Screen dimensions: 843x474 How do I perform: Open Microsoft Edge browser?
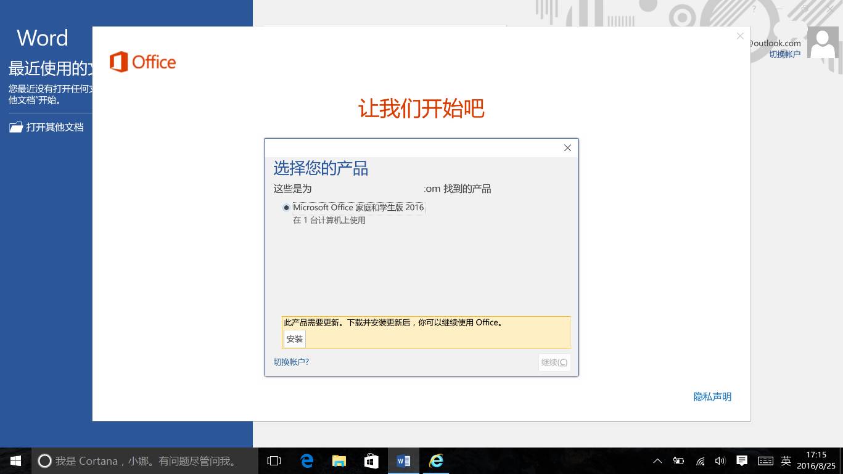click(306, 460)
